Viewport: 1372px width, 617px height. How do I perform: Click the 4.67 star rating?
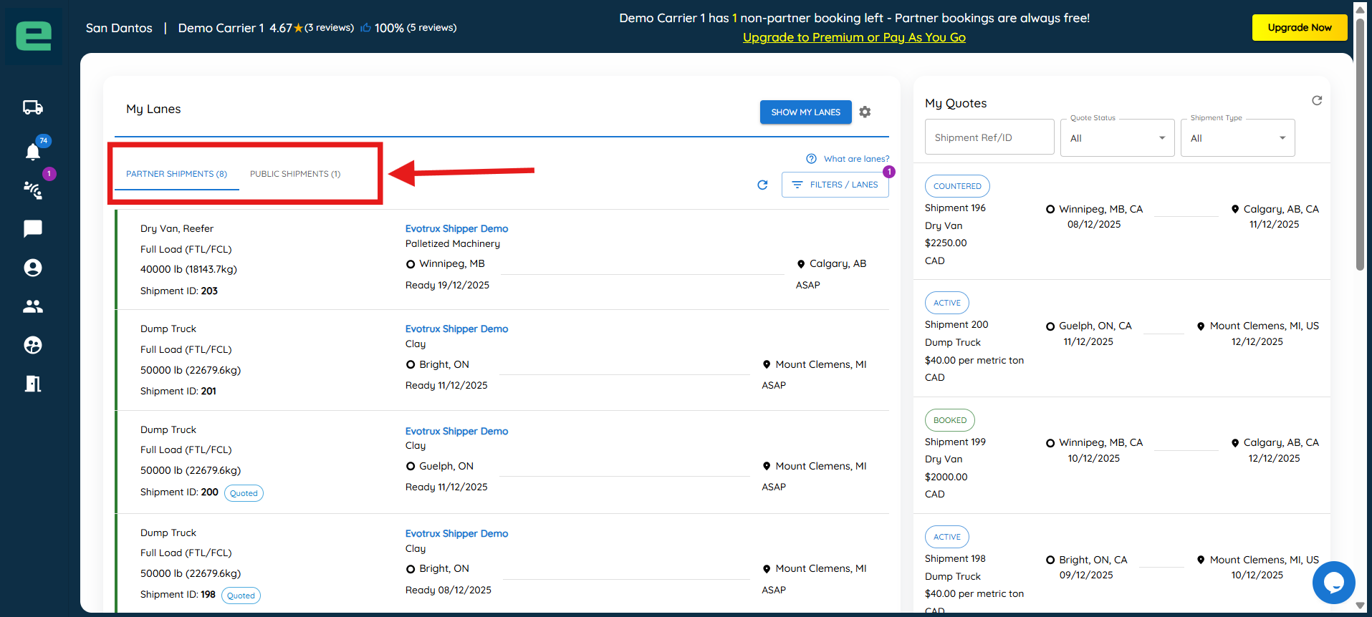click(287, 28)
